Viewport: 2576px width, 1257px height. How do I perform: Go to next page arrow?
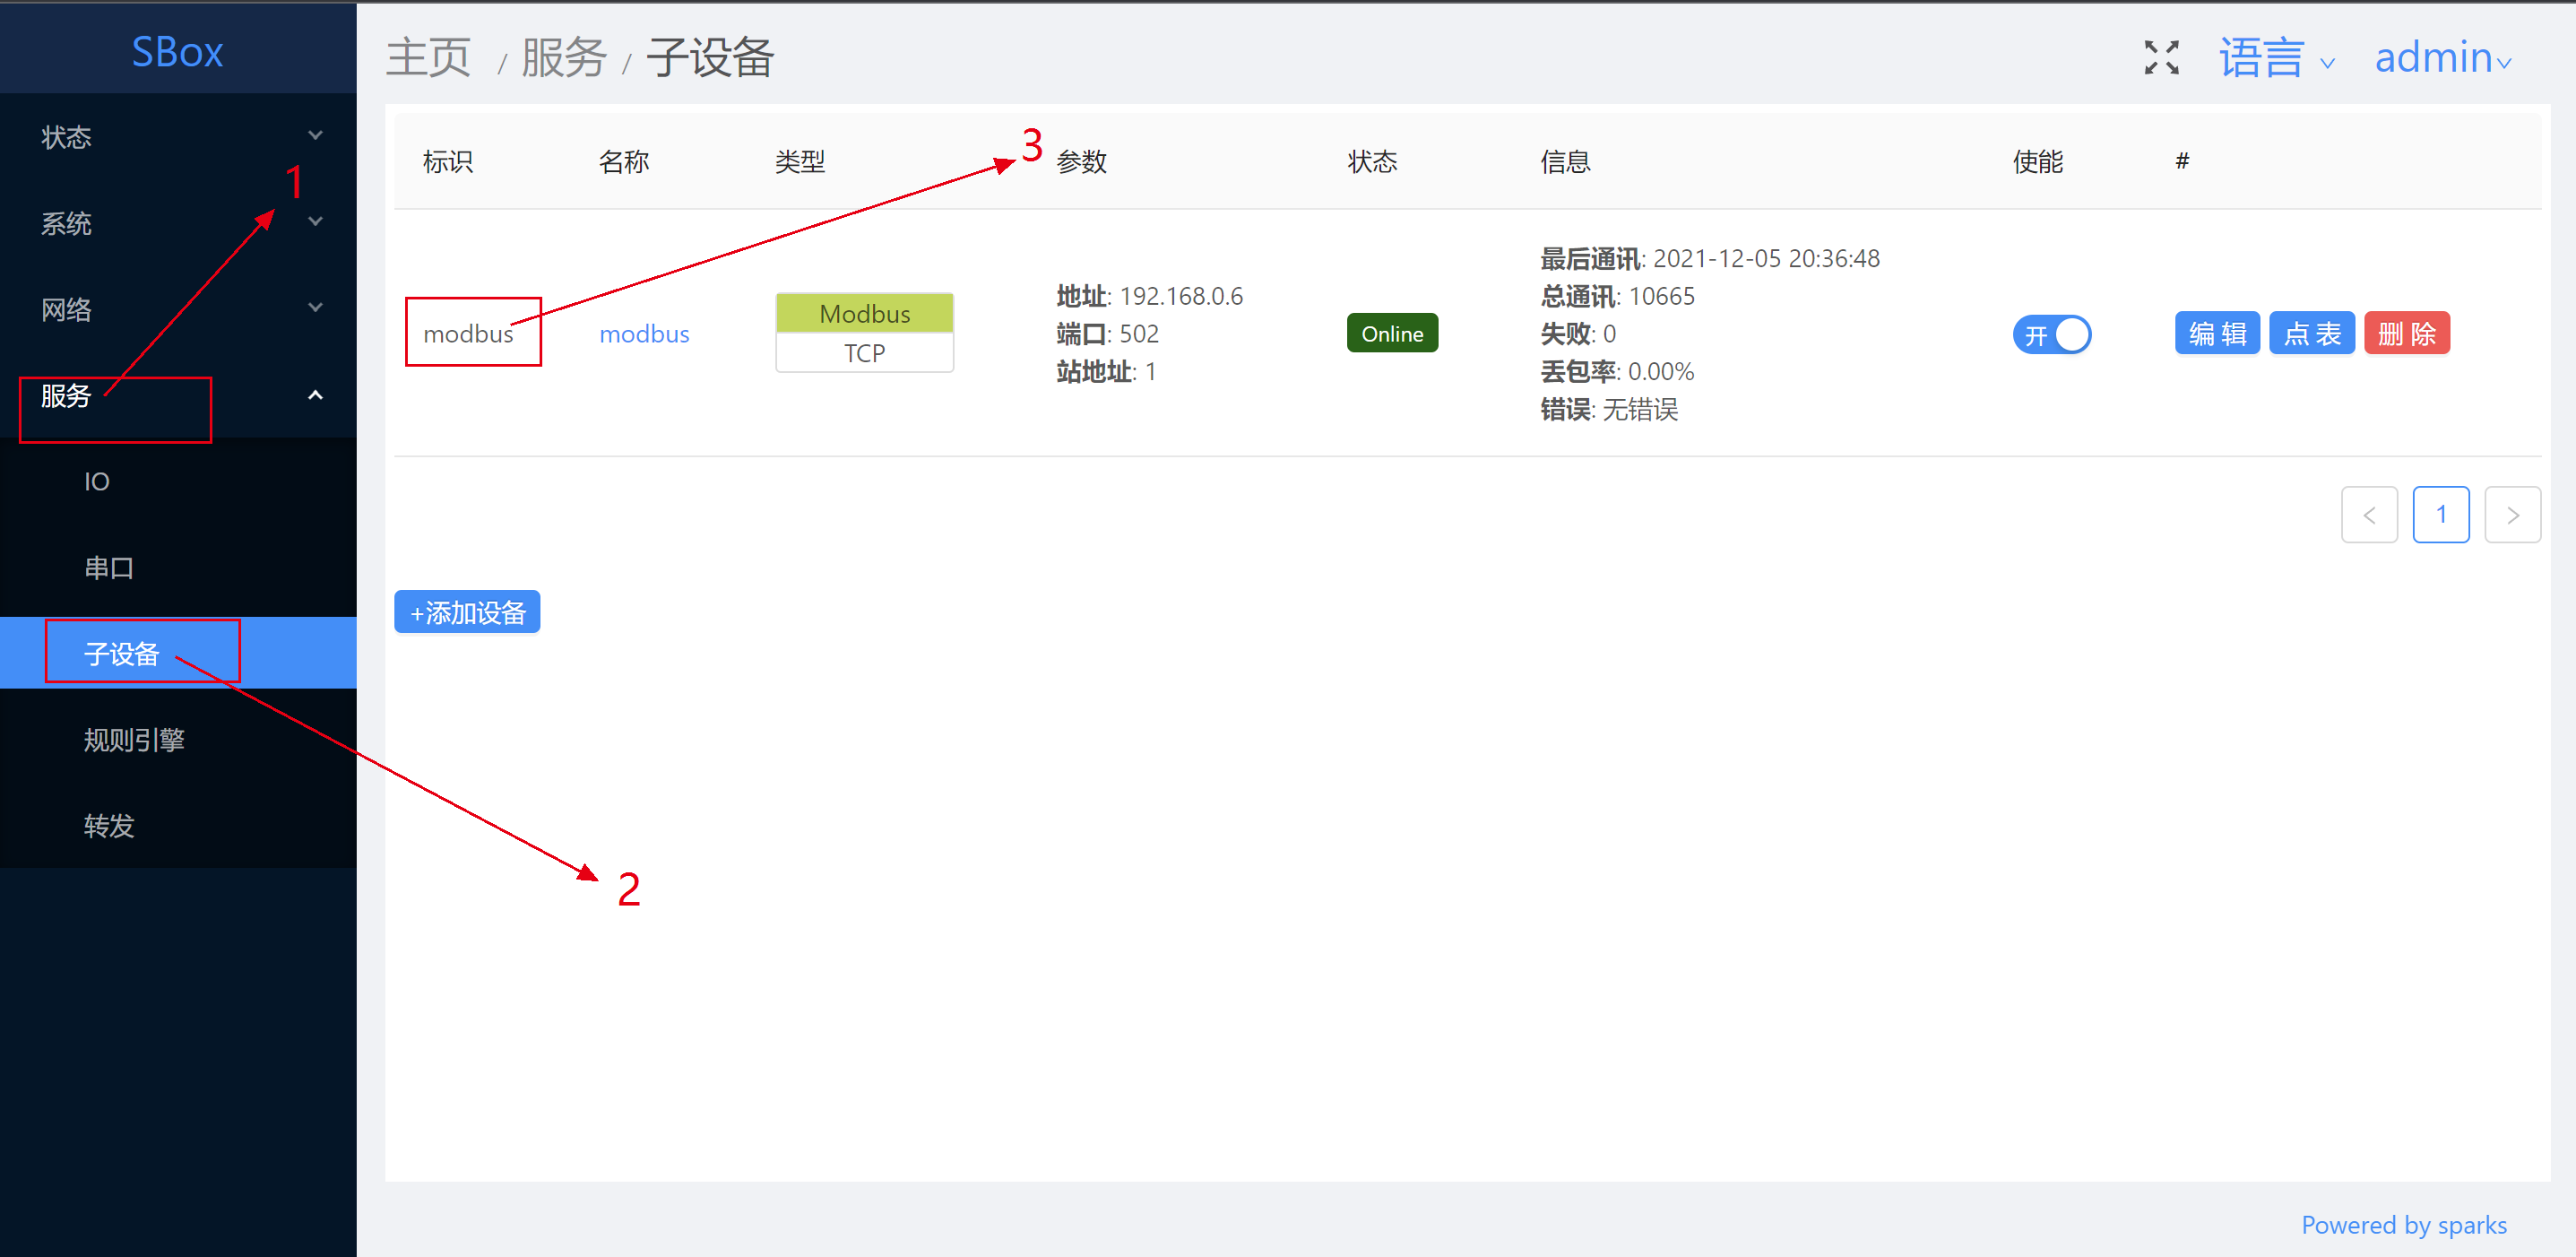pyautogui.click(x=2511, y=515)
